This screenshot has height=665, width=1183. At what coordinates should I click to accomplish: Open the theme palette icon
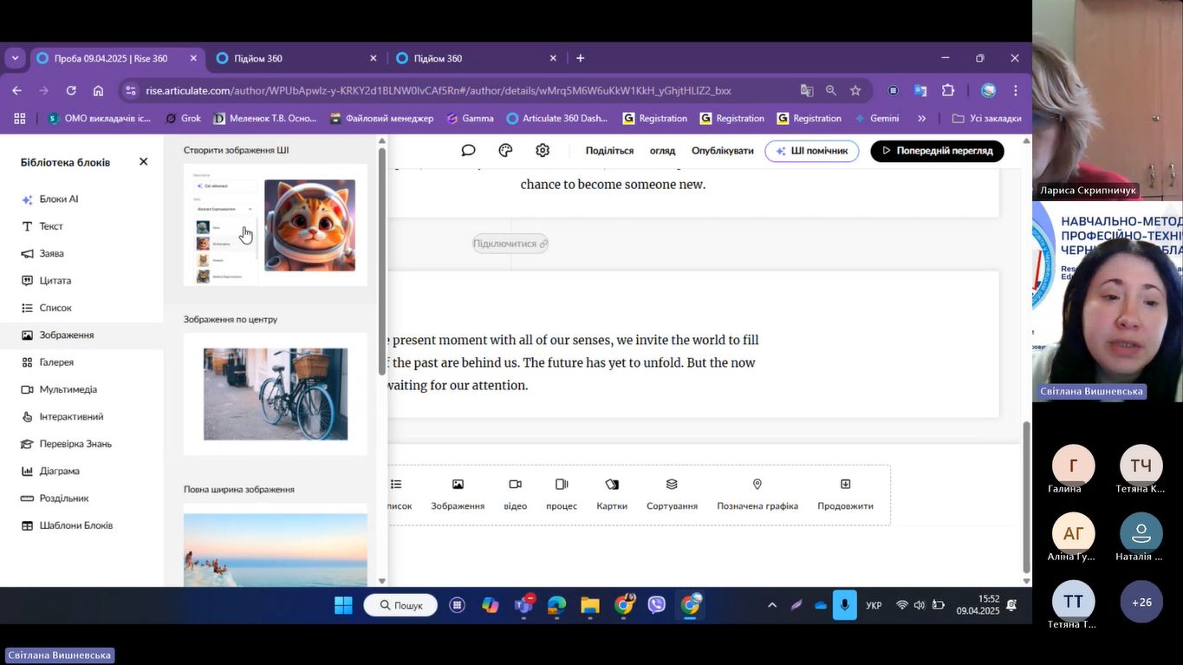click(x=505, y=151)
